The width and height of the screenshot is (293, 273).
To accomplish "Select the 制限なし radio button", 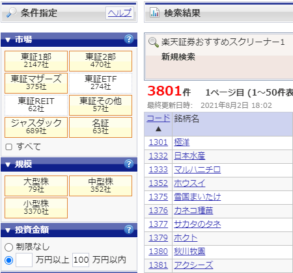I will click(x=8, y=247).
